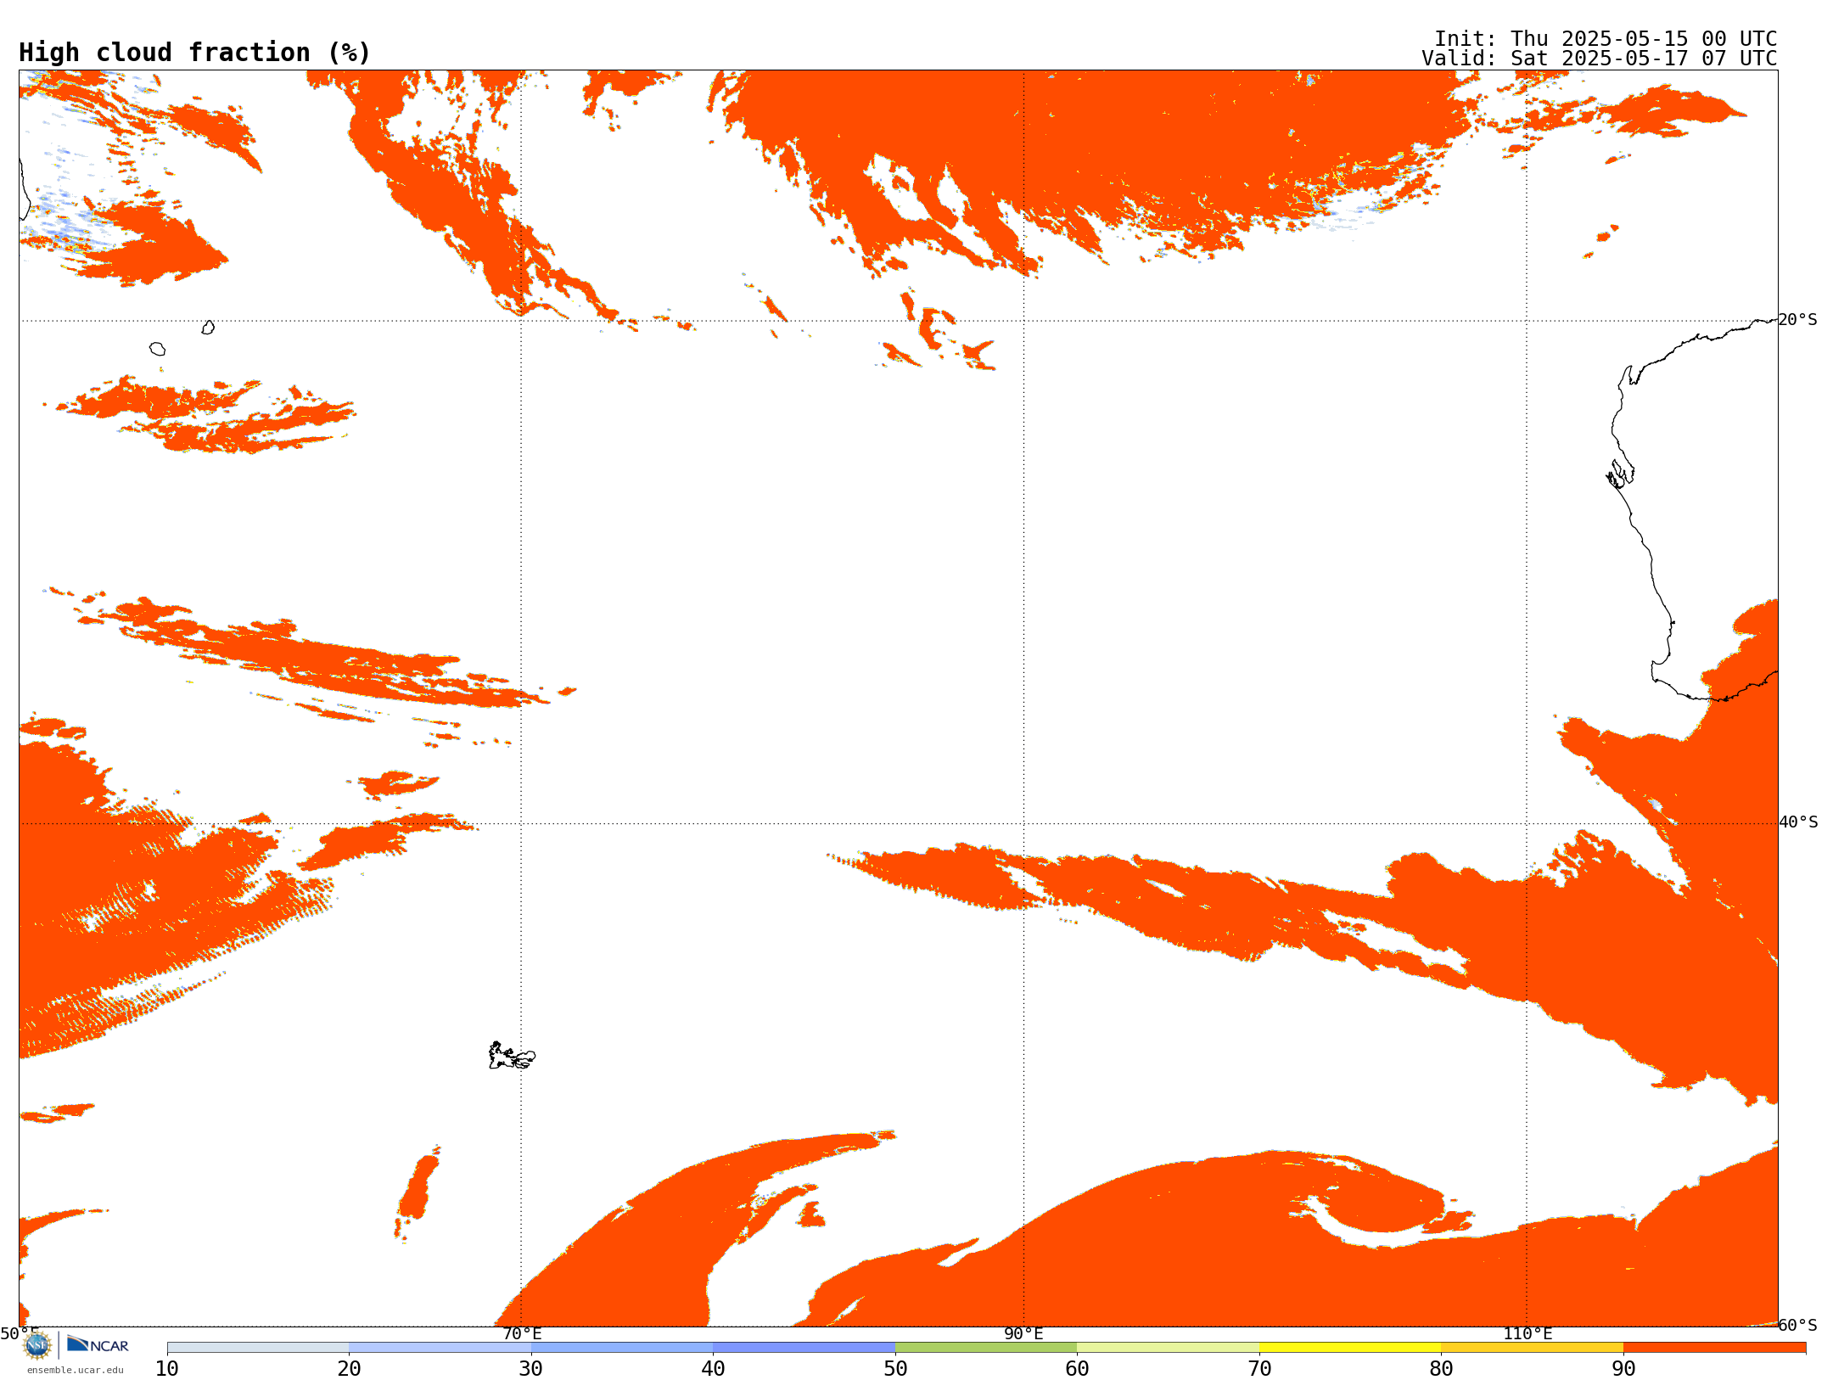The image size is (1833, 1380).
Task: Click the Kerguelen Islands outline near 70°E
Action: click(x=512, y=1056)
